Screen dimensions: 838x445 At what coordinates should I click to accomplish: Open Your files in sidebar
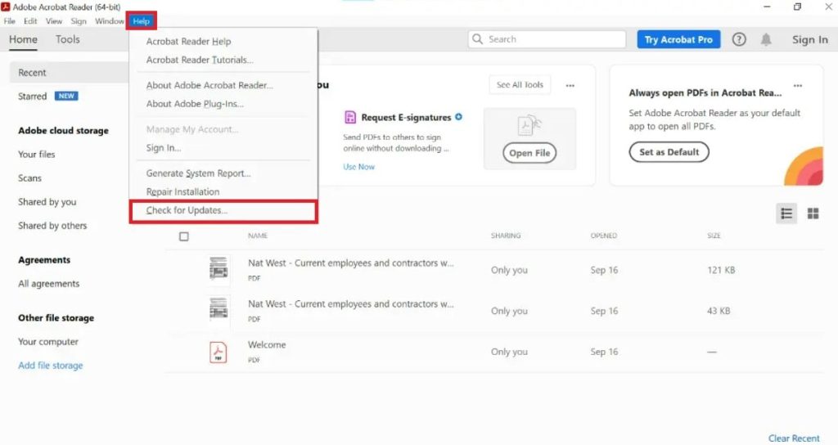click(x=36, y=155)
